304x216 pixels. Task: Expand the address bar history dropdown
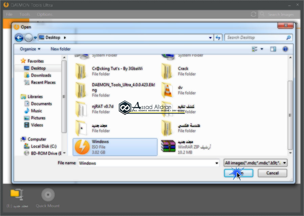[x=210, y=38]
